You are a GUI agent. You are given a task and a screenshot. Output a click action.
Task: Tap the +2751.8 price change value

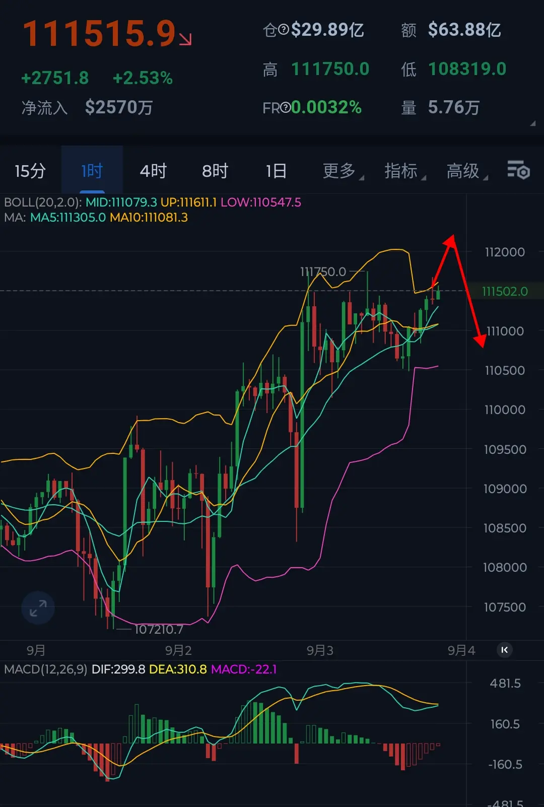(55, 78)
